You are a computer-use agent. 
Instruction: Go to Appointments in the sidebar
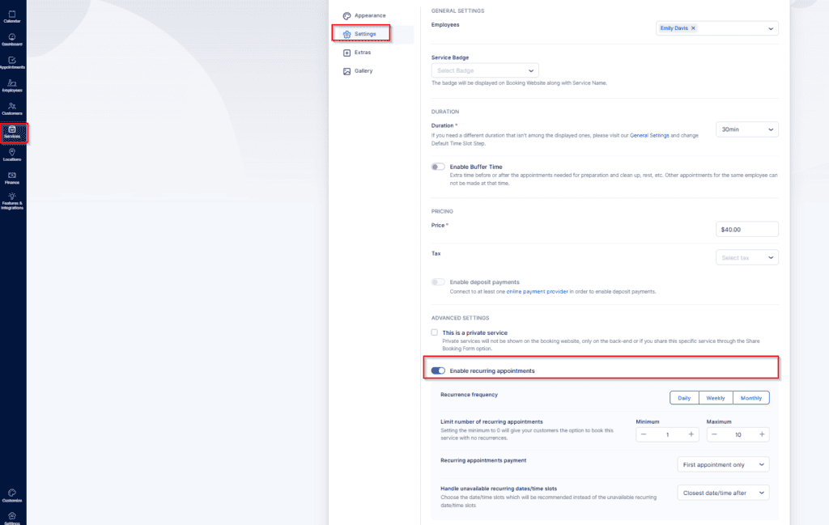tap(12, 63)
